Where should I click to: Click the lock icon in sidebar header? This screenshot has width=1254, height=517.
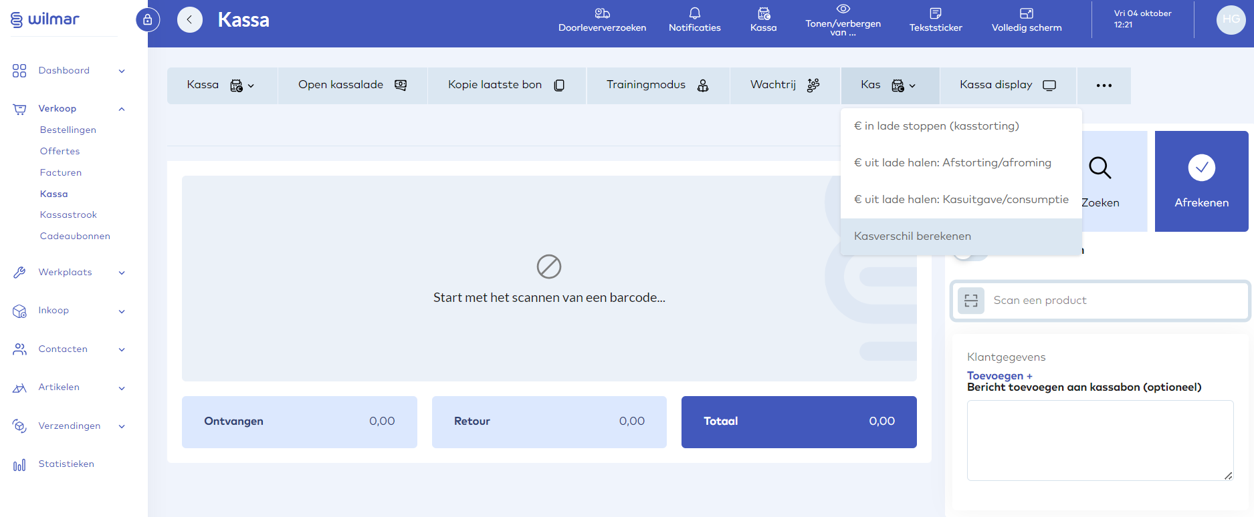[x=148, y=20]
